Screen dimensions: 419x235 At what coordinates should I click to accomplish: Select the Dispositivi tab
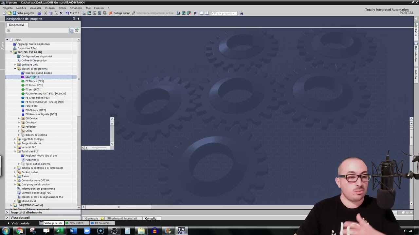click(x=16, y=25)
